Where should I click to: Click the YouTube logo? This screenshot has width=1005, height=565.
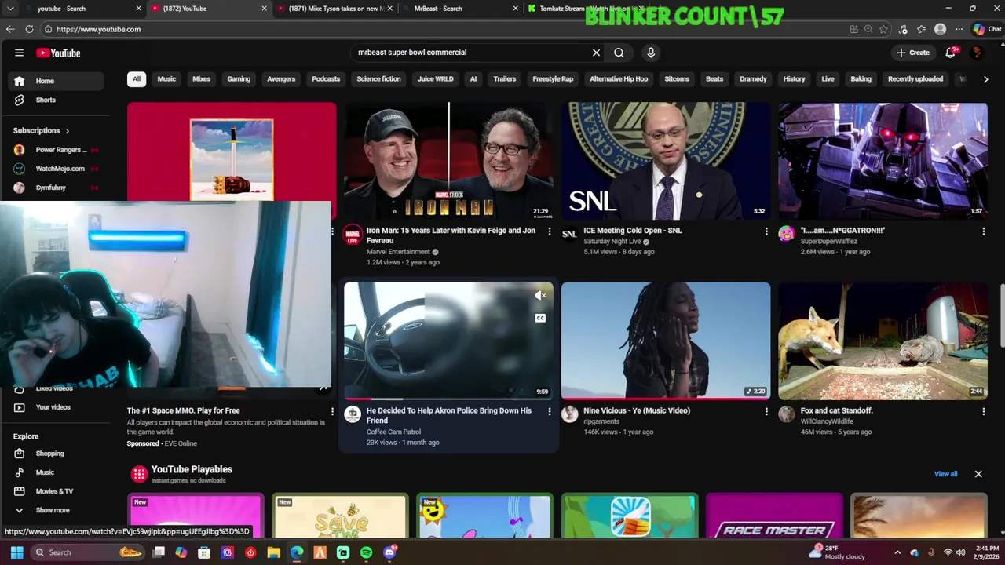(59, 53)
